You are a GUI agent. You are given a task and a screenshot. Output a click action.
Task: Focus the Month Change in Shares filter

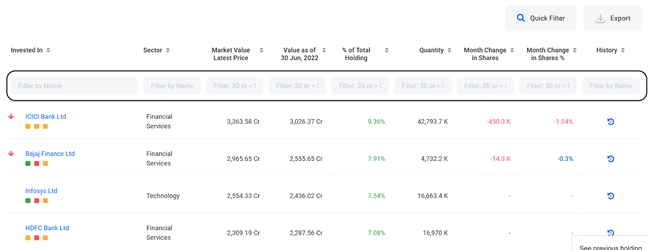point(485,86)
